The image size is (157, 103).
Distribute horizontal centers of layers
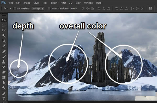137,9
